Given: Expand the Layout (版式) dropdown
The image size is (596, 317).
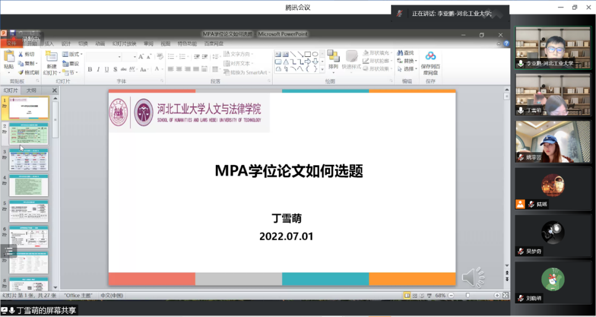Looking at the screenshot, I should tap(72, 54).
